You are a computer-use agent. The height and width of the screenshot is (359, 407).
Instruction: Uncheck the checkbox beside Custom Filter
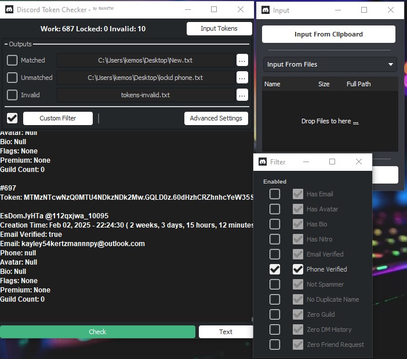tap(12, 118)
